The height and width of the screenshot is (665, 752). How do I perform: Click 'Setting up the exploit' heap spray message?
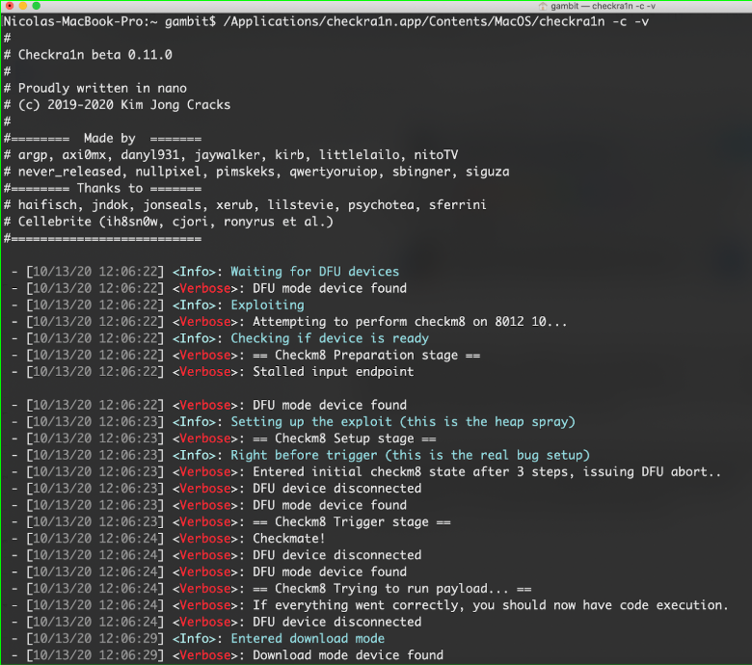[x=403, y=422]
